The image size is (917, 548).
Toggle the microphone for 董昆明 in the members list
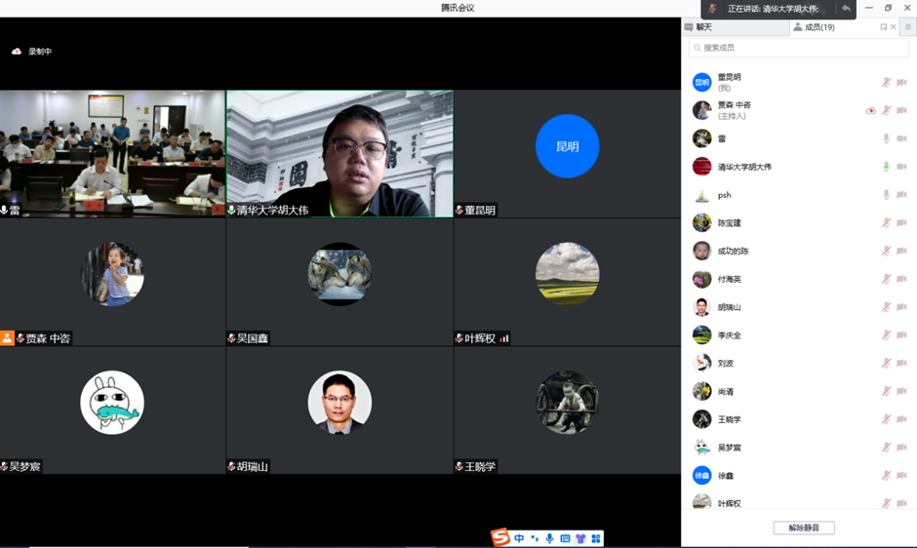[887, 83]
